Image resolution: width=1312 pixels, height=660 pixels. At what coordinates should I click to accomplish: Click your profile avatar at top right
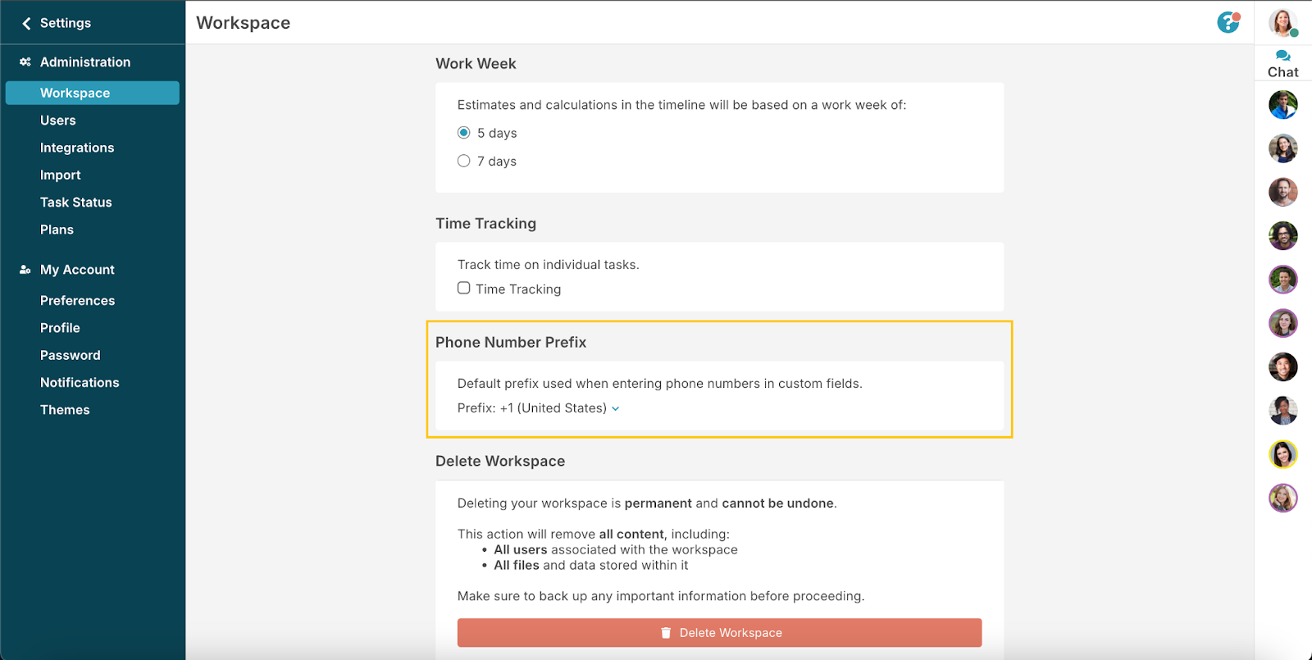[x=1282, y=22]
